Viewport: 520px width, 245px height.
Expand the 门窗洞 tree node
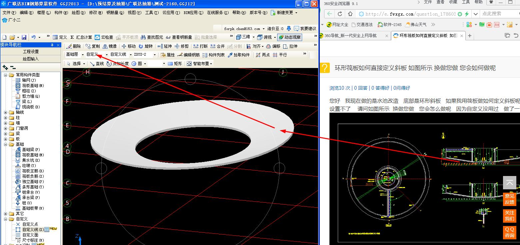[6, 128]
